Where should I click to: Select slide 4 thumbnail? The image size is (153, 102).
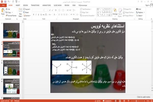[x=11, y=86]
